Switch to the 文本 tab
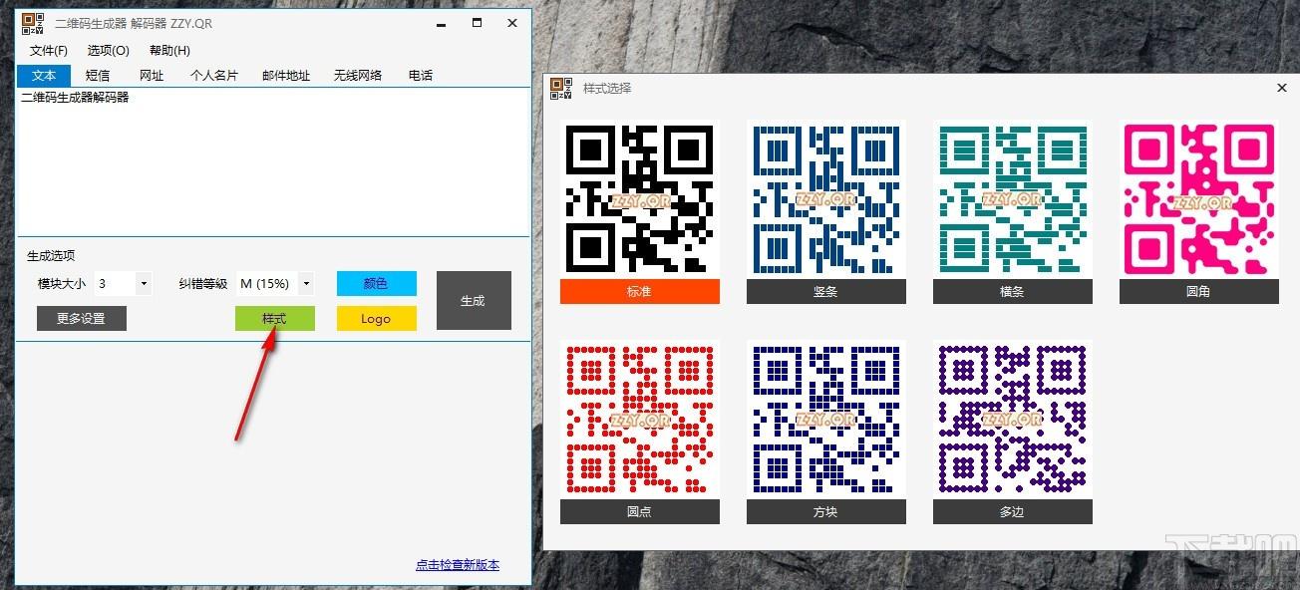 [x=44, y=75]
